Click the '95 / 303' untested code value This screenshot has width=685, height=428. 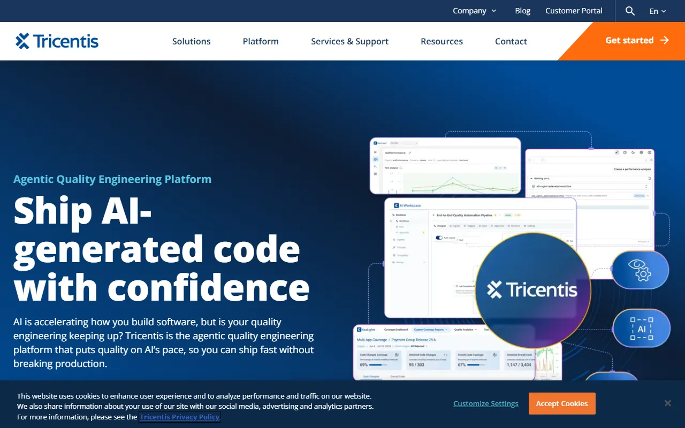416,365
